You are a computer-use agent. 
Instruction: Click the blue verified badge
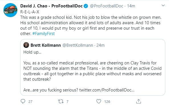click(86, 6)
